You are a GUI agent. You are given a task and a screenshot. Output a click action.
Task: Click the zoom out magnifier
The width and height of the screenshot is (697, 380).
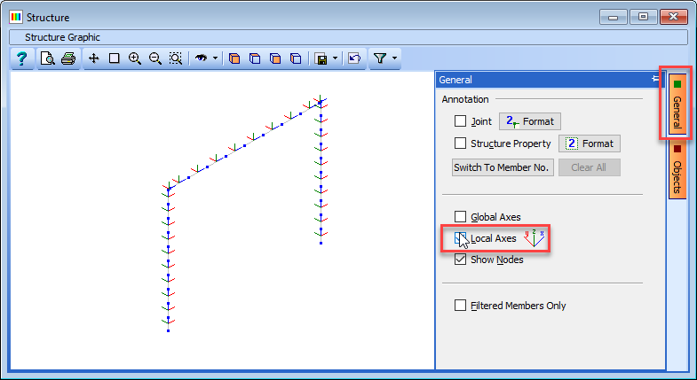[x=155, y=58]
